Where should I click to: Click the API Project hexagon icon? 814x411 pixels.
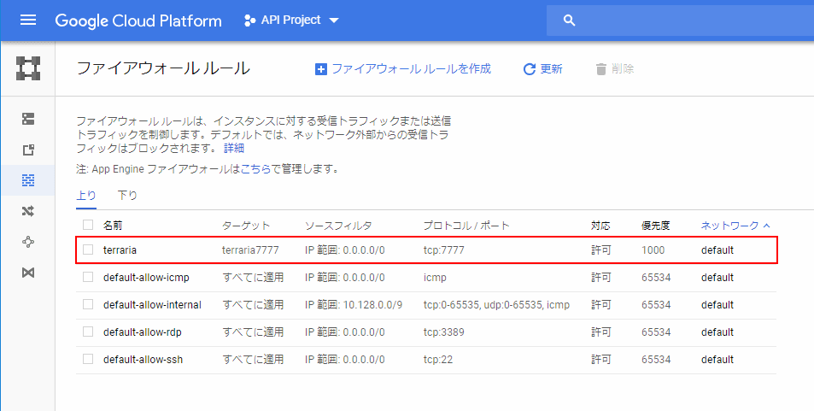[249, 21]
